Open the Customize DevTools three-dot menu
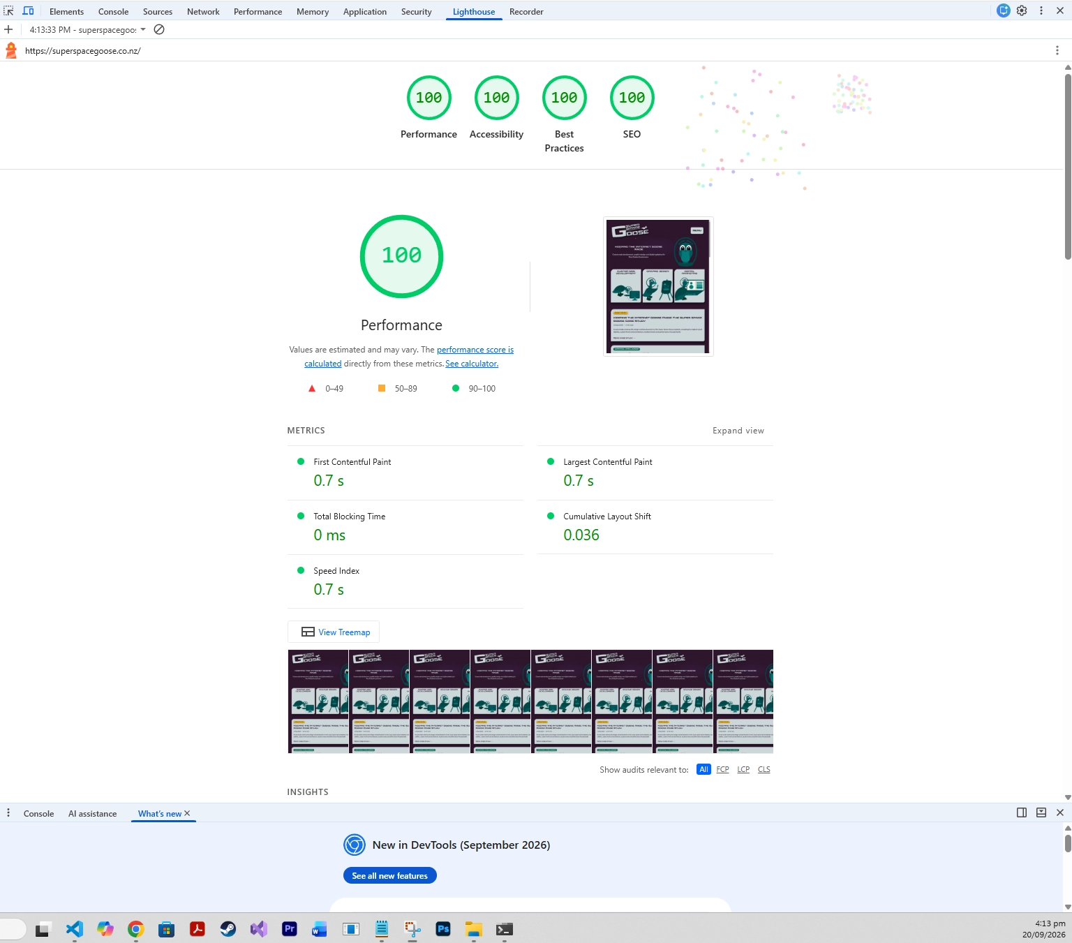Screen dimensions: 1072x943 pyautogui.click(x=1041, y=10)
